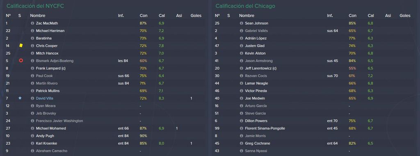Open Dillon Powers player page
The width and height of the screenshot is (420, 156).
coord(256,121)
